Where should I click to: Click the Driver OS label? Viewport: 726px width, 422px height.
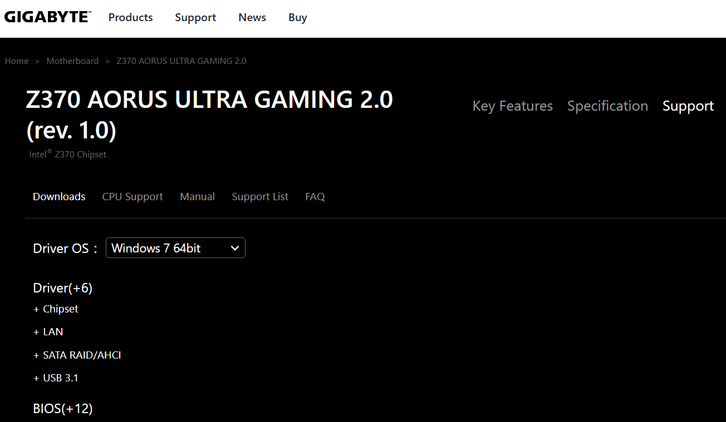click(65, 249)
